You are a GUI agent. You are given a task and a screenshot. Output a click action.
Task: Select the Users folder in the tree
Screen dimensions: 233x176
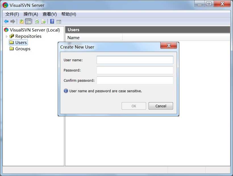[x=18, y=43]
